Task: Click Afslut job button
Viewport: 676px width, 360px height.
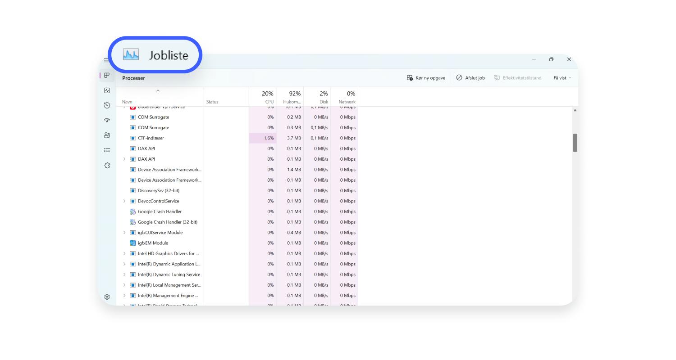Action: (x=470, y=78)
